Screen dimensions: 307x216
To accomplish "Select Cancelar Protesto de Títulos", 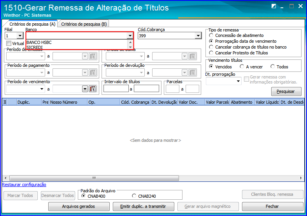I will pyautogui.click(x=211, y=53).
